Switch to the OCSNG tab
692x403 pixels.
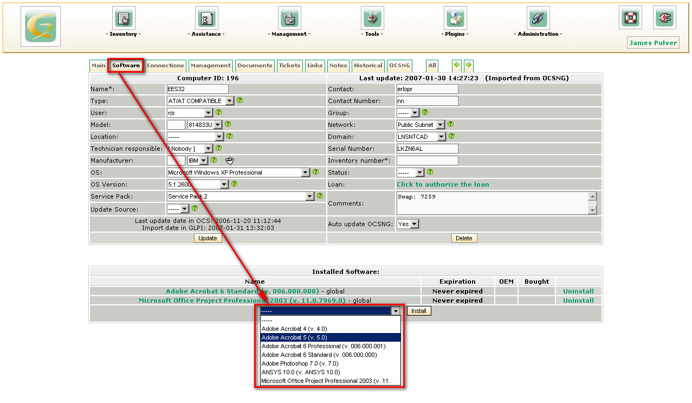tap(399, 66)
